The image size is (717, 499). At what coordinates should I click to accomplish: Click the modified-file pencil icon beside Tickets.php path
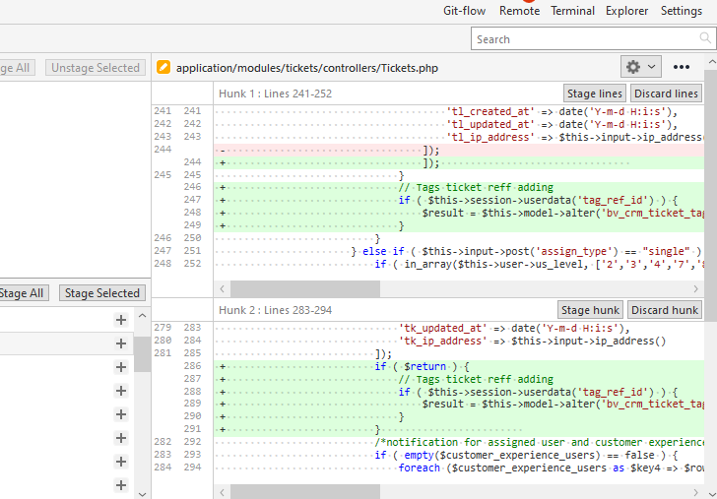tap(163, 68)
